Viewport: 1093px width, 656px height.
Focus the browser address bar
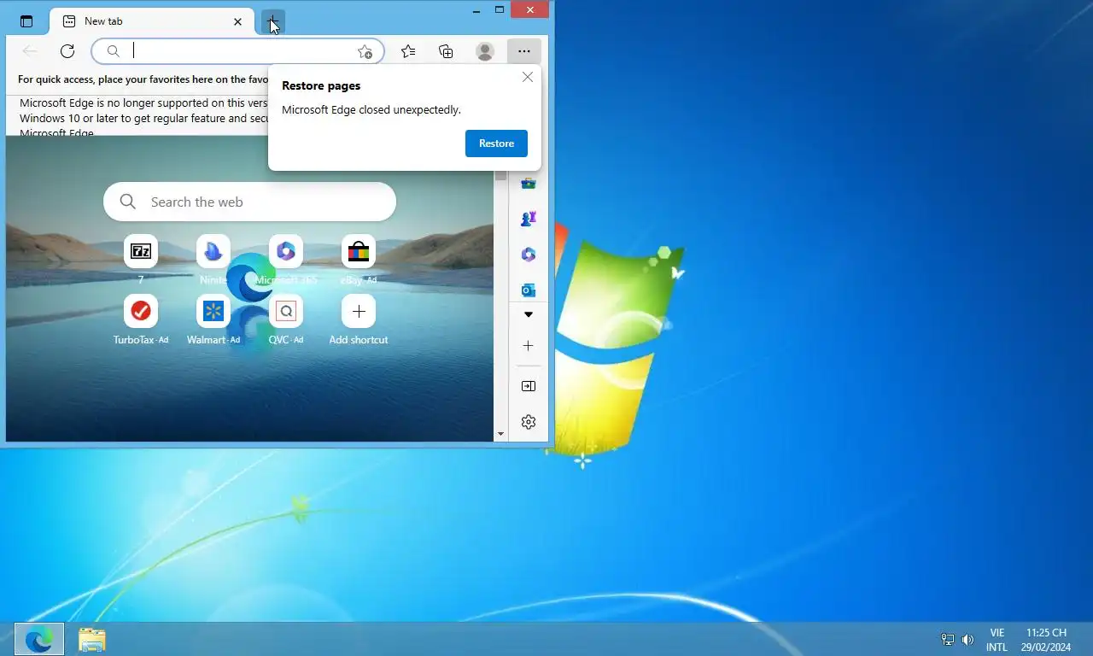[237, 51]
